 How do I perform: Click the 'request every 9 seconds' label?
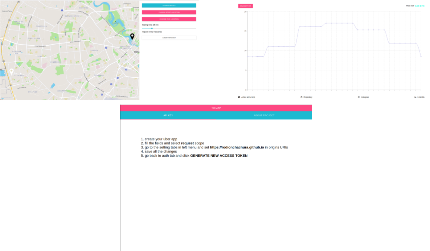[152, 32]
